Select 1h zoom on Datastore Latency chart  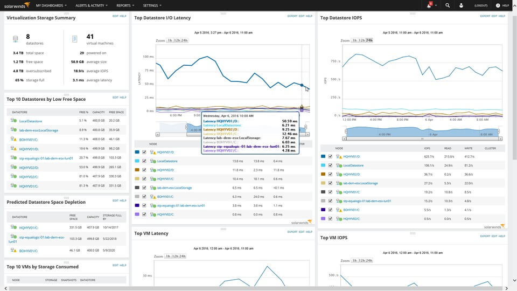[x=170, y=40]
